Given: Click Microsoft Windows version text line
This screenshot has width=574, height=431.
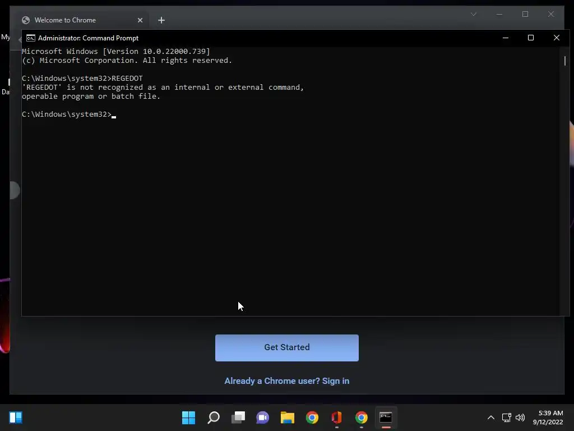Looking at the screenshot, I should pyautogui.click(x=116, y=51).
